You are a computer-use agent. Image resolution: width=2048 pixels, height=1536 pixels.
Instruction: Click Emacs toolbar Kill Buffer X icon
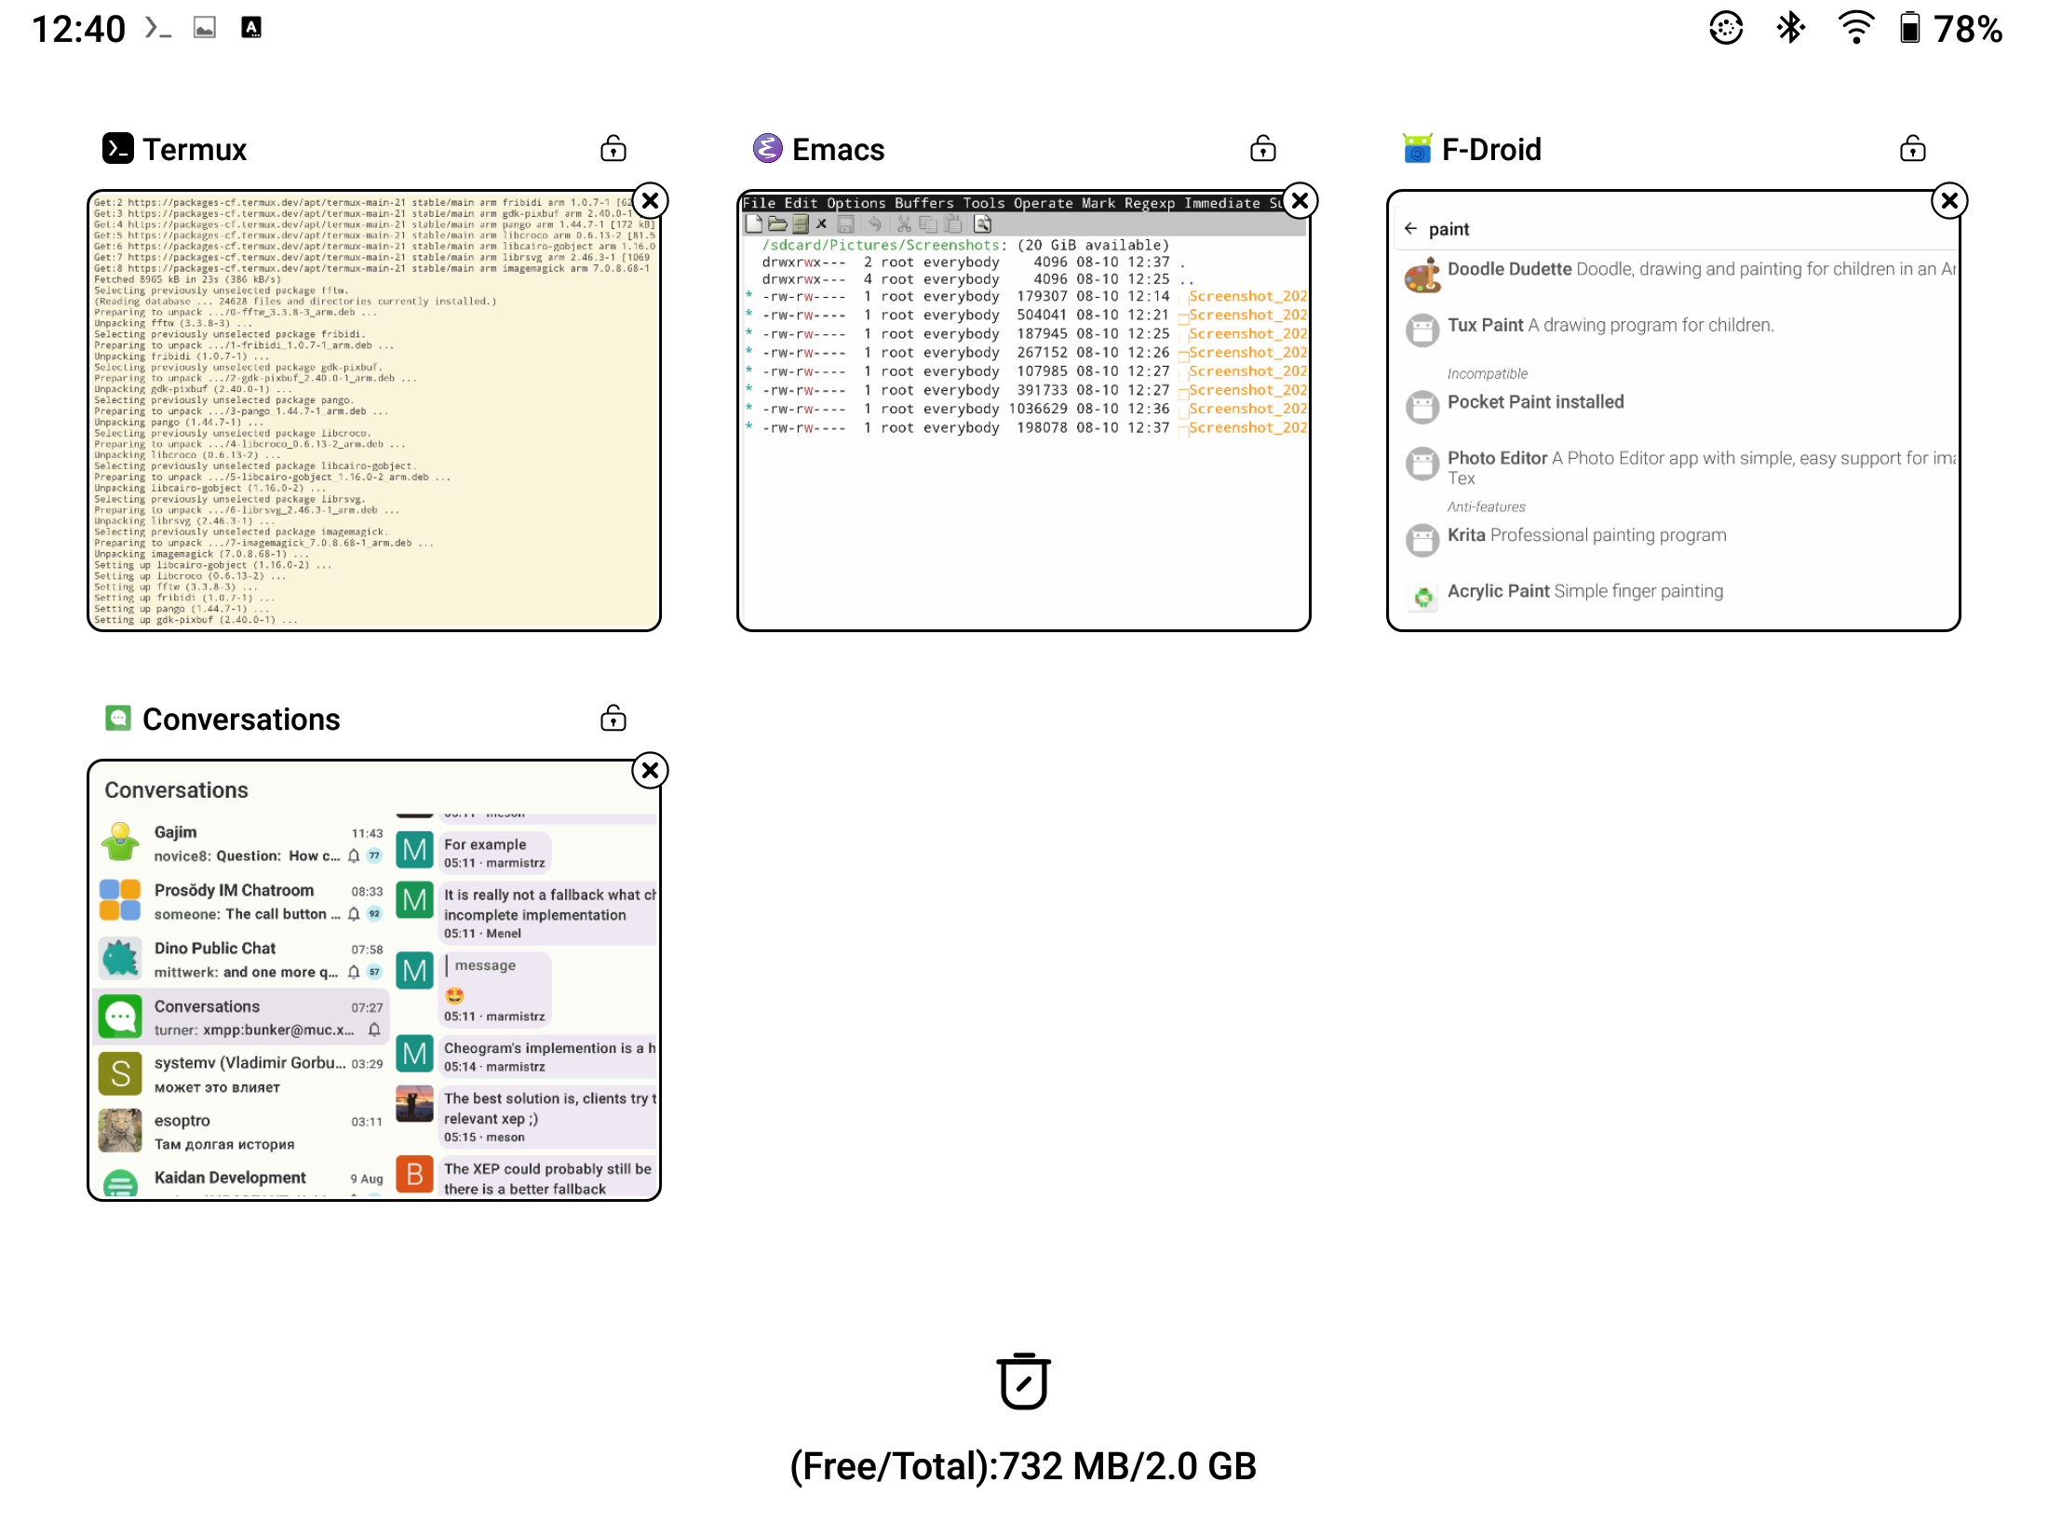coord(821,223)
